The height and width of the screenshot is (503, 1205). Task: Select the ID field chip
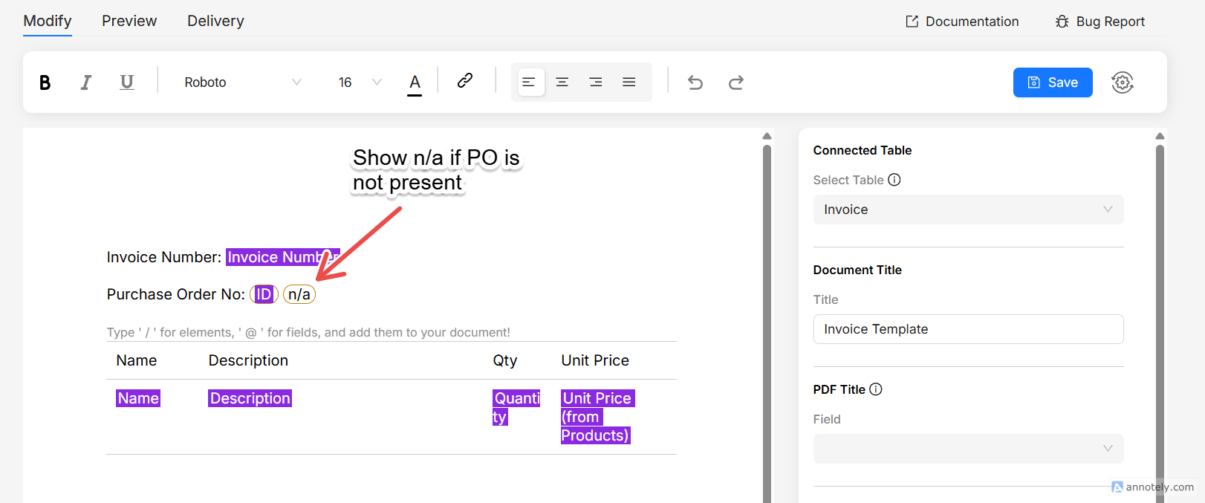tap(264, 294)
